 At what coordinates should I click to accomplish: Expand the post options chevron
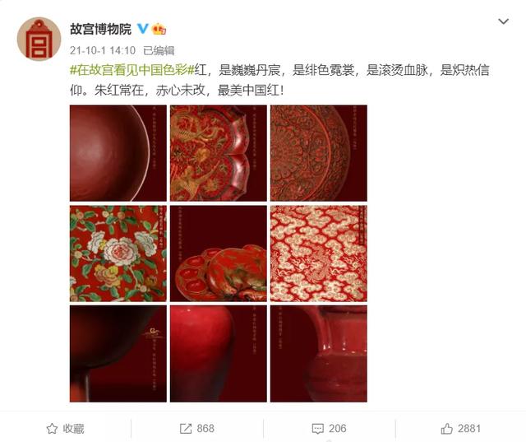point(503,22)
